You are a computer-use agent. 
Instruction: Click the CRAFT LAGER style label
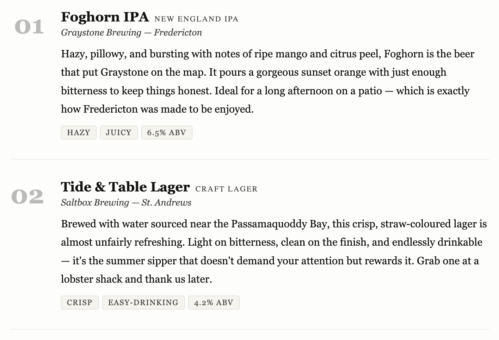click(x=226, y=189)
